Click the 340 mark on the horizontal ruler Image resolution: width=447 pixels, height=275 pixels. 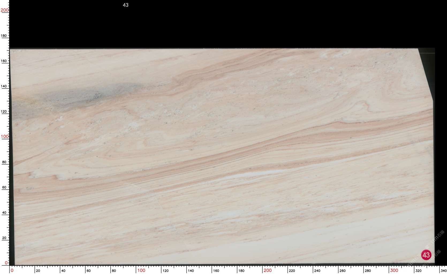pos(444,271)
